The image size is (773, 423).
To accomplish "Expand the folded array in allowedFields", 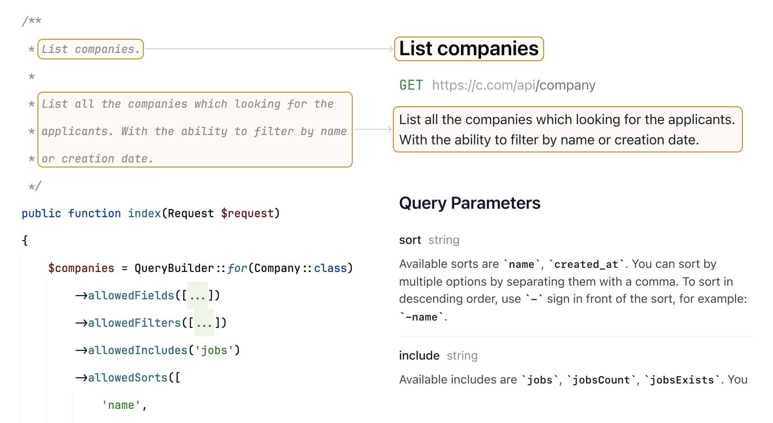I will click(x=197, y=296).
